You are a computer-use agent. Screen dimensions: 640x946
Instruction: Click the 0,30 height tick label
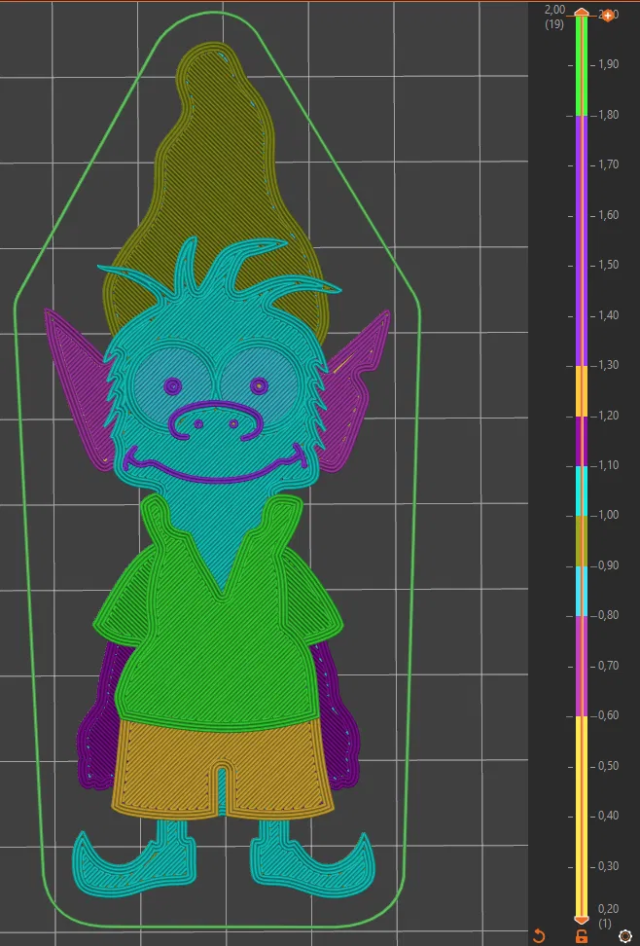point(609,866)
